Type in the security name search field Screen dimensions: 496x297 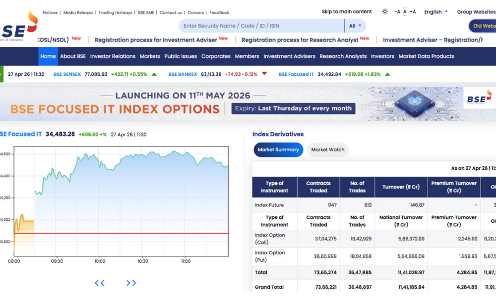(x=261, y=26)
